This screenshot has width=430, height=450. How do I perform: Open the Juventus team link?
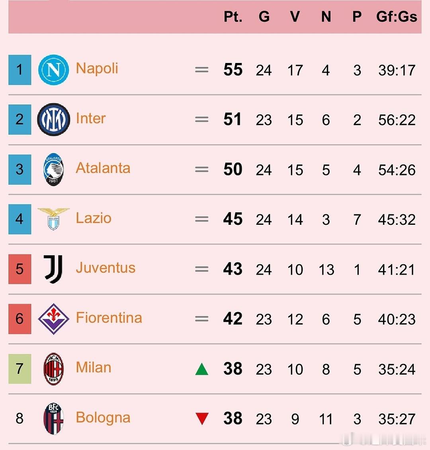coord(106,268)
